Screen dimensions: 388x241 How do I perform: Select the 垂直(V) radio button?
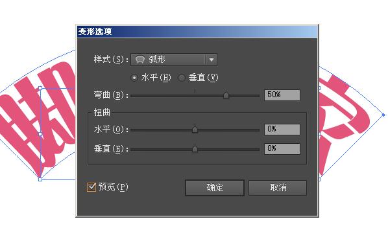tap(182, 78)
